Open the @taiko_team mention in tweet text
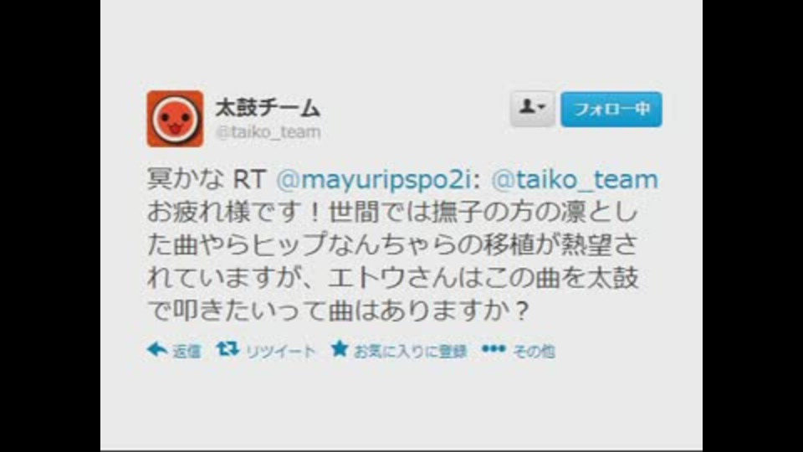 [x=574, y=179]
